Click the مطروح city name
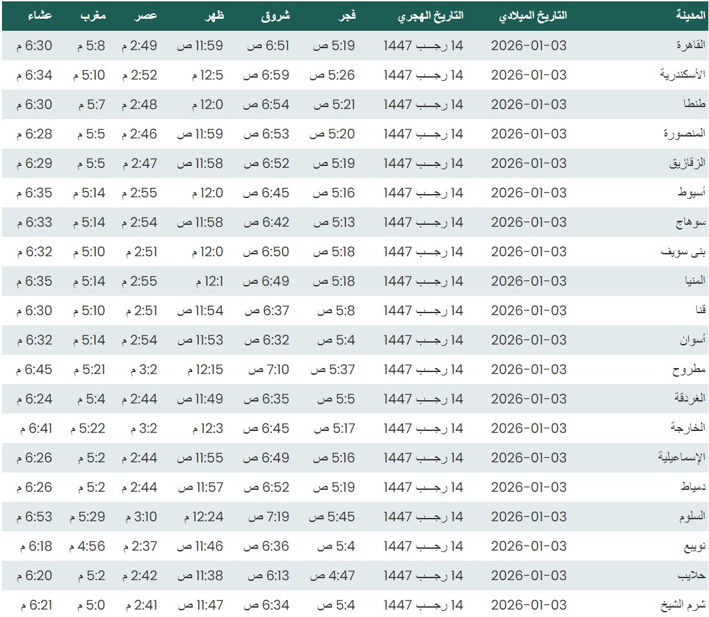709x617 pixels. [x=690, y=369]
